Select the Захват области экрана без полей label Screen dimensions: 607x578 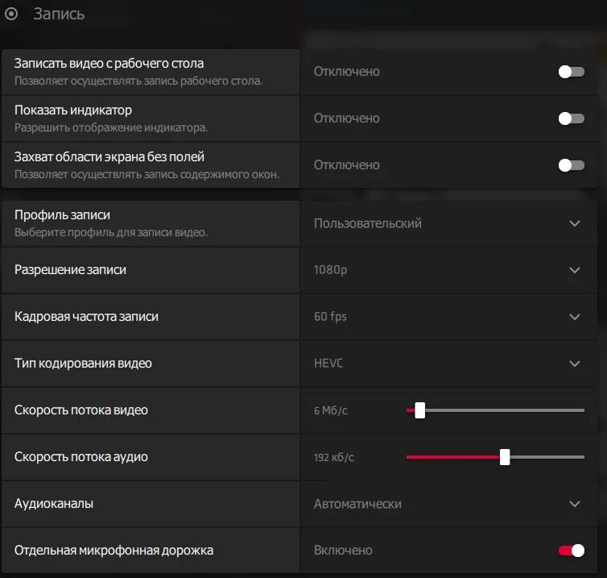coord(109,157)
